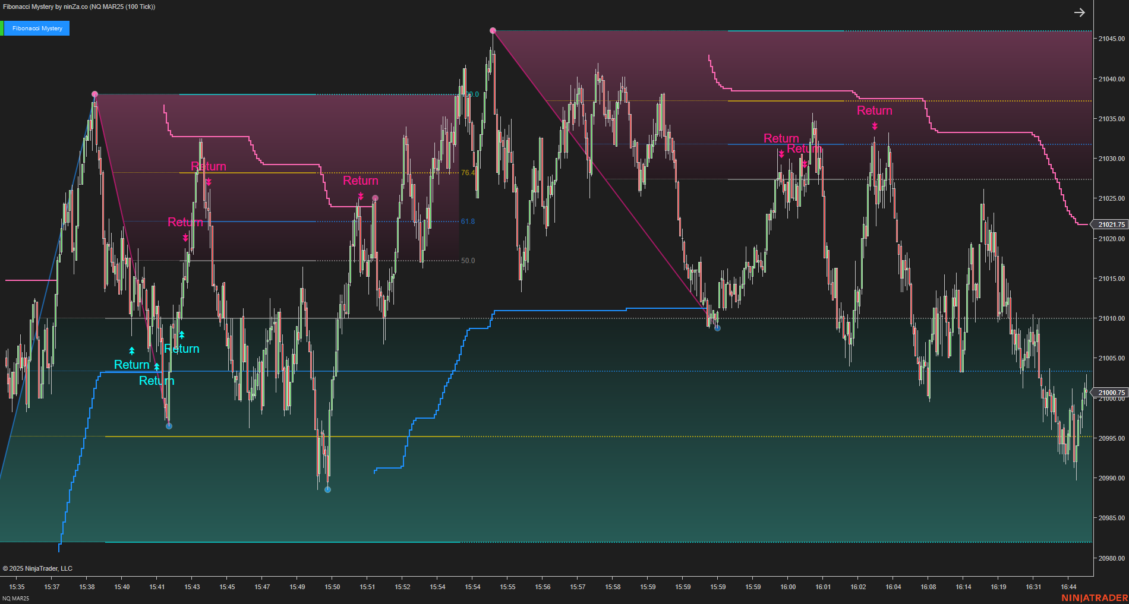Open the NQ MAR25 data series tab
Screen dimensions: 1129x604
click(15, 597)
